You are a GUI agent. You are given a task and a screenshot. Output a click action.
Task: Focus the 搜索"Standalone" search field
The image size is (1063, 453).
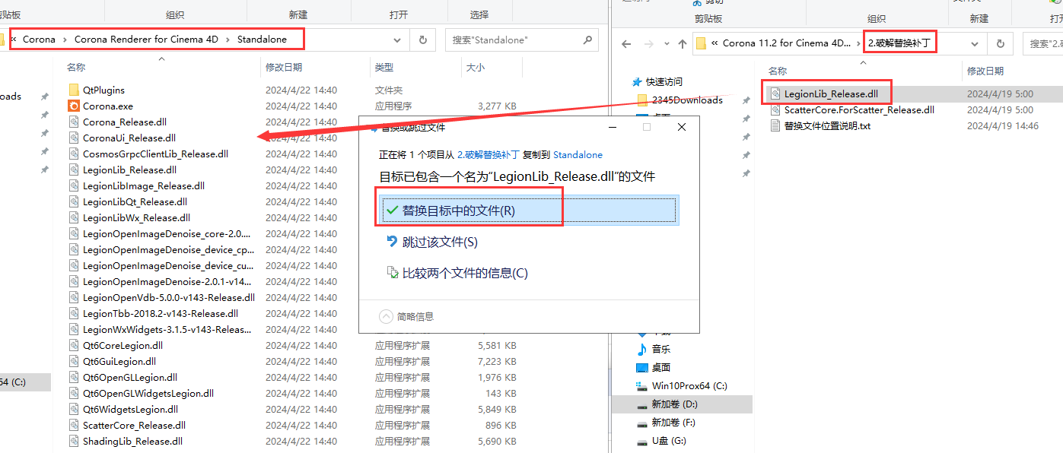pyautogui.click(x=514, y=40)
